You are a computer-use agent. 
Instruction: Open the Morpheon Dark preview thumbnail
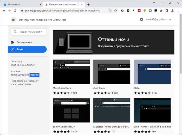point(71,72)
